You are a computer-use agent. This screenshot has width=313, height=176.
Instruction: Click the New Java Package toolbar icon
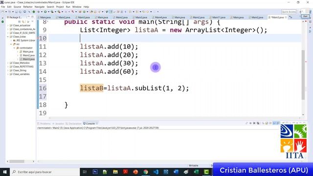[x=80, y=12]
